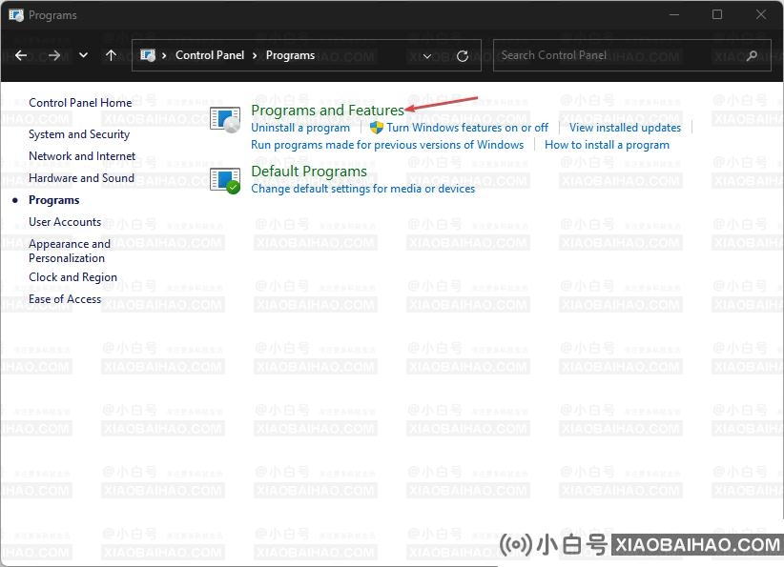Screen dimensions: 784x567
Task: Select Programs breadcrumb in address bar
Action: pyautogui.click(x=290, y=55)
